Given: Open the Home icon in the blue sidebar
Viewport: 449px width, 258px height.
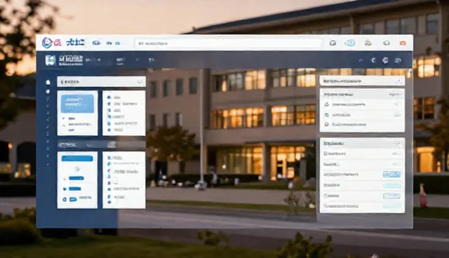Looking at the screenshot, I should point(48,82).
